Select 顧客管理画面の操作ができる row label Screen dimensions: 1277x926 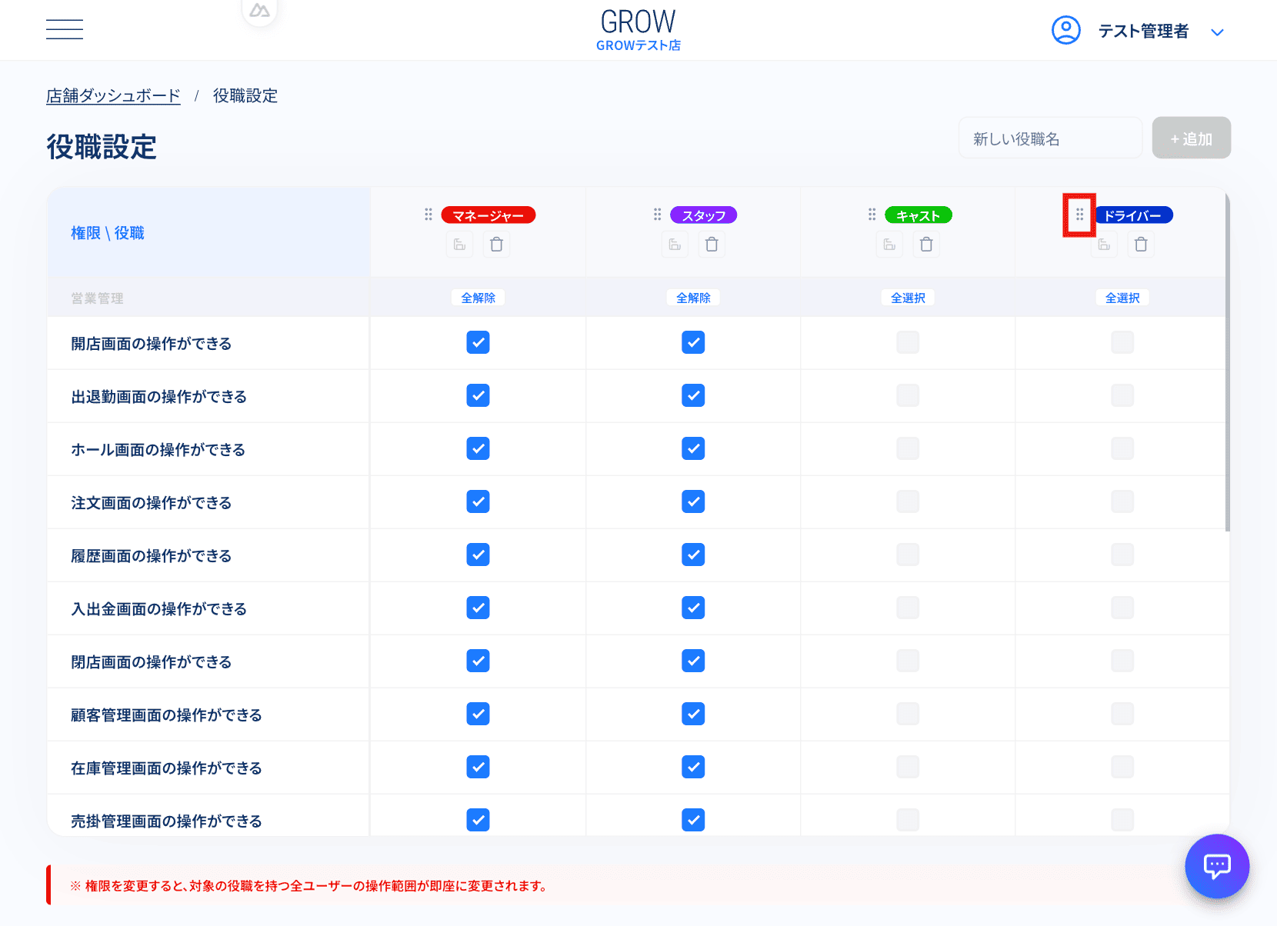166,715
